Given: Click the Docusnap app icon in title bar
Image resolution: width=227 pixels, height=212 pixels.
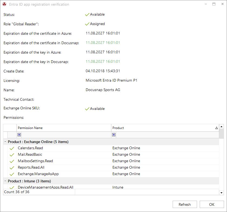Looking at the screenshot, I should [4, 4].
